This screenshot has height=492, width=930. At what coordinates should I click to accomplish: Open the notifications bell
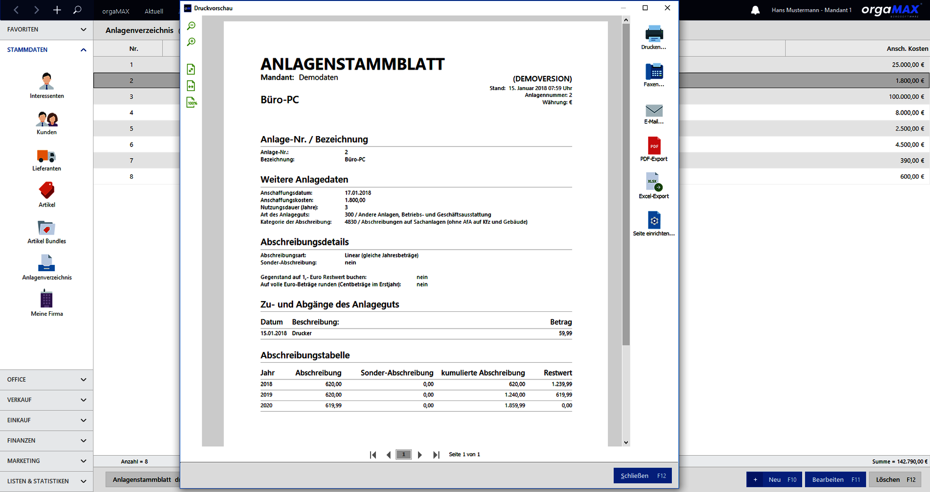(755, 10)
